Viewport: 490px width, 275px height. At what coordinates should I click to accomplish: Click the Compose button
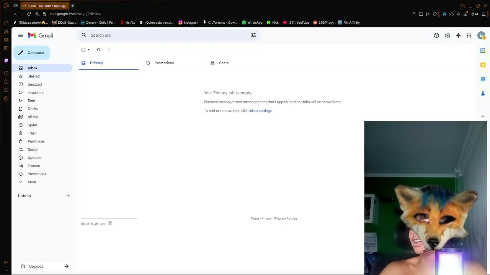pyautogui.click(x=31, y=53)
